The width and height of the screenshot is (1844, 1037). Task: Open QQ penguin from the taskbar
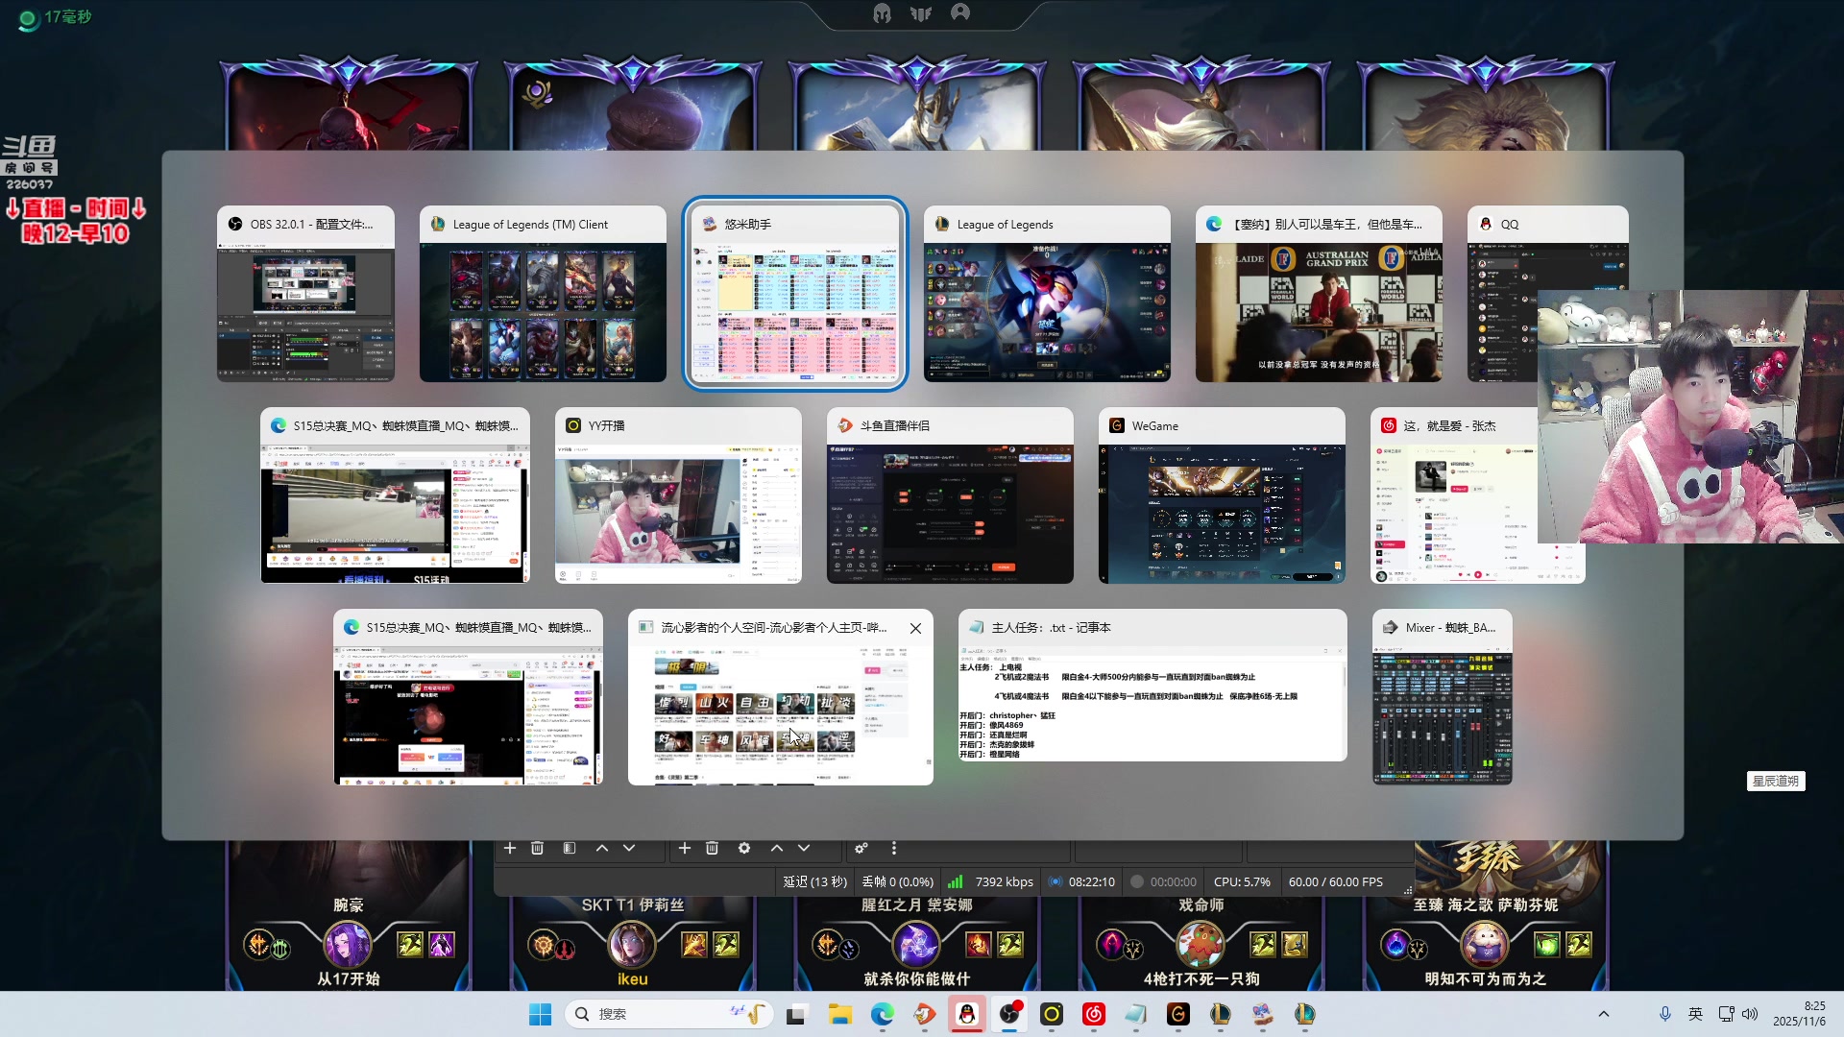tap(967, 1014)
